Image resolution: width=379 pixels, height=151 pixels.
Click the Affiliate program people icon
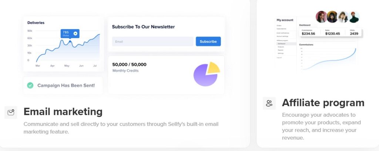[x=269, y=103]
